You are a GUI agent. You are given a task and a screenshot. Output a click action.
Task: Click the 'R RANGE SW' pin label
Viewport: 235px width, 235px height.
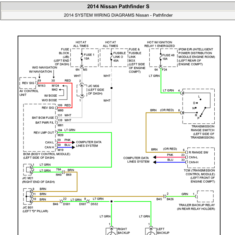[198, 152]
